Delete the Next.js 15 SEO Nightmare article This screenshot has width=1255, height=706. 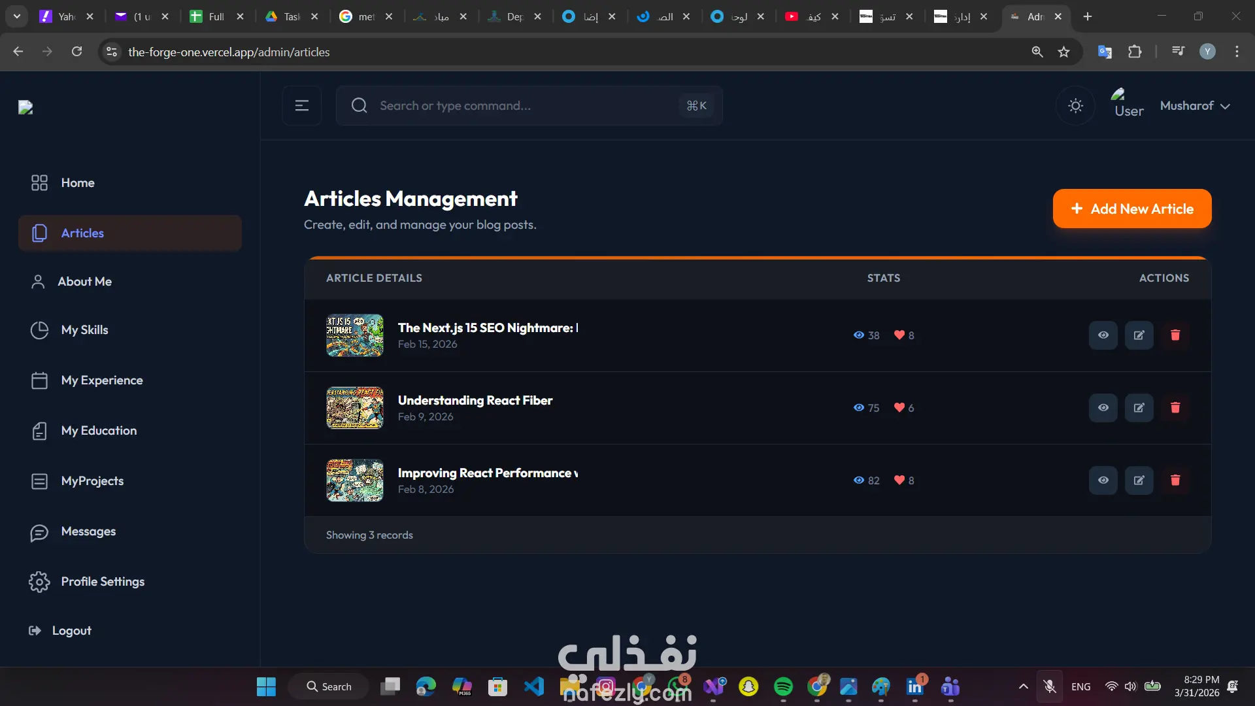1175,335
